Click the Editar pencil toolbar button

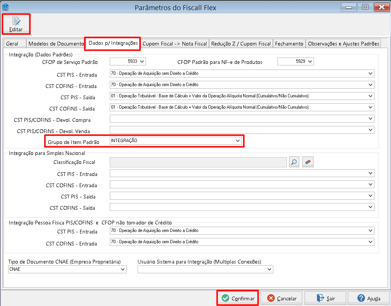(16, 24)
